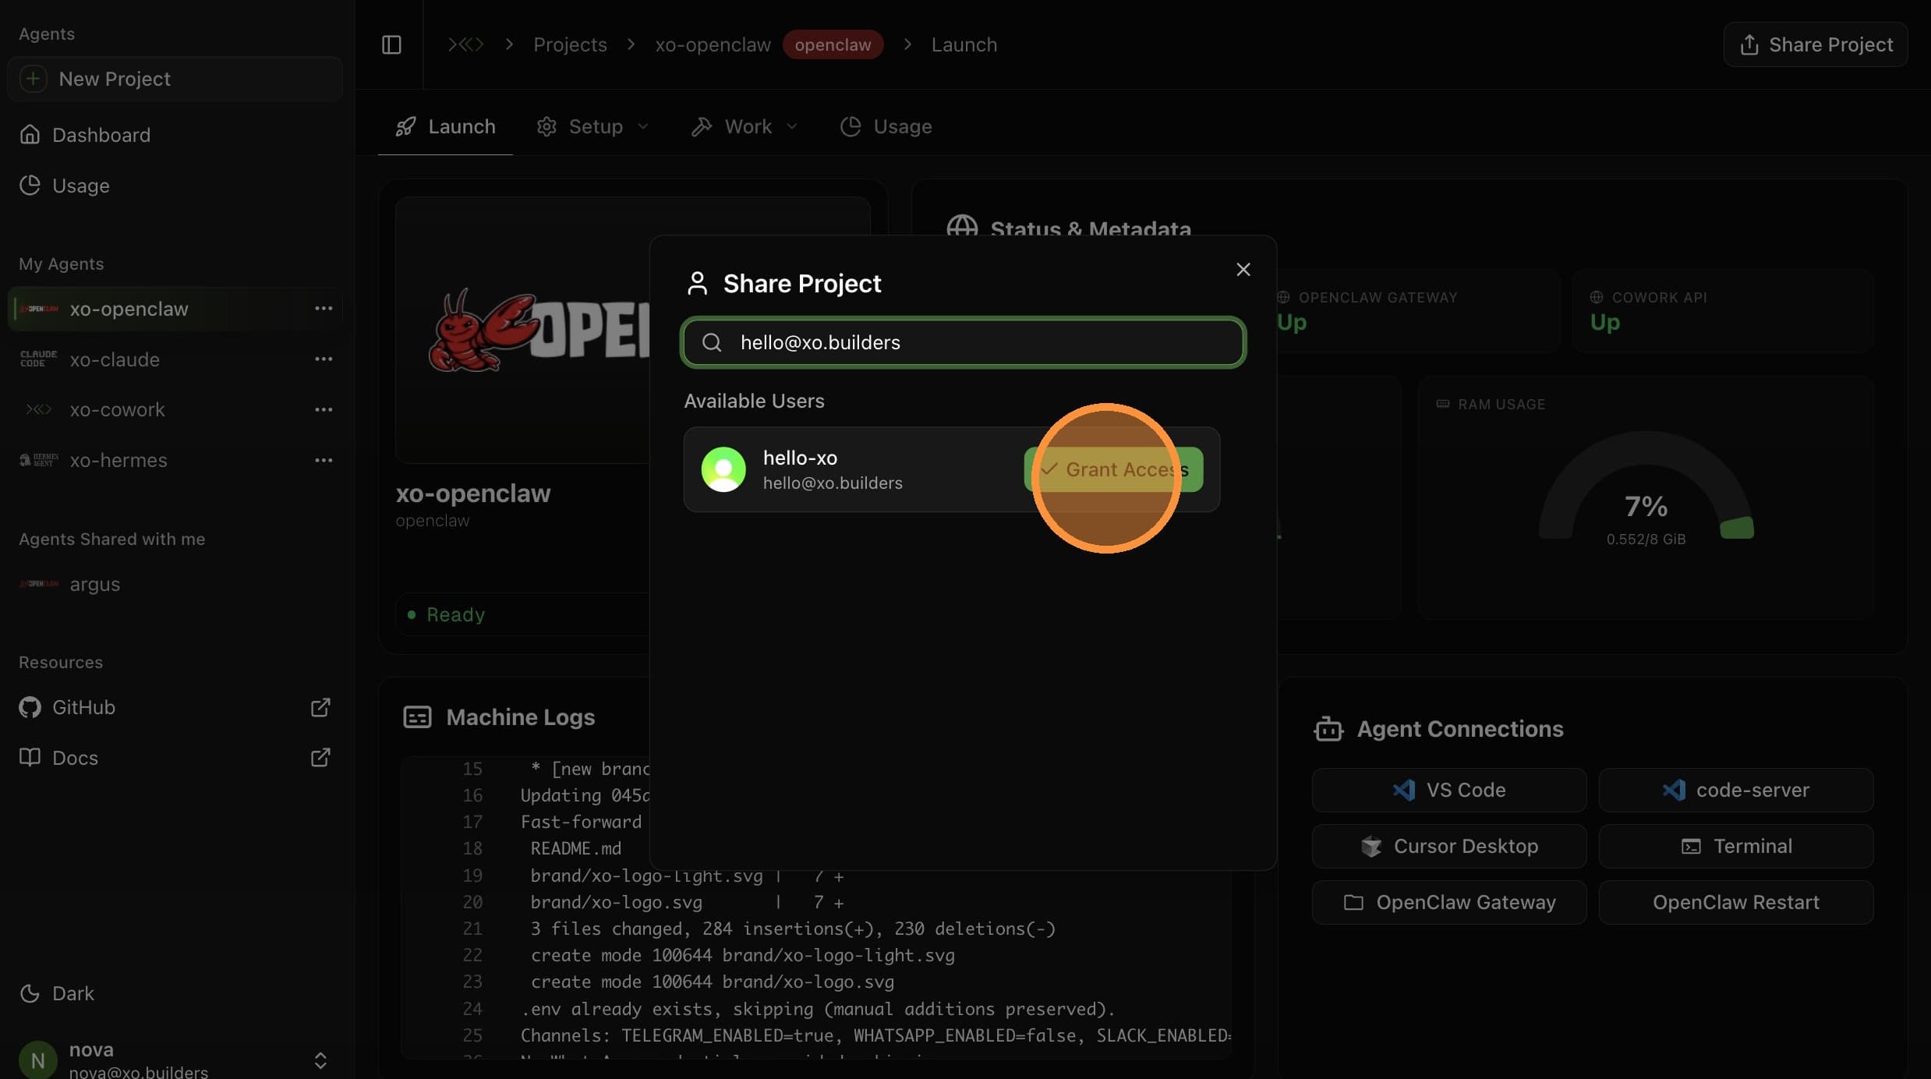The width and height of the screenshot is (1931, 1079).
Task: Click the Share Project header button
Action: (1815, 44)
